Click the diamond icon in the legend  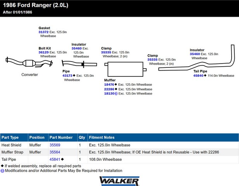click(2, 165)
